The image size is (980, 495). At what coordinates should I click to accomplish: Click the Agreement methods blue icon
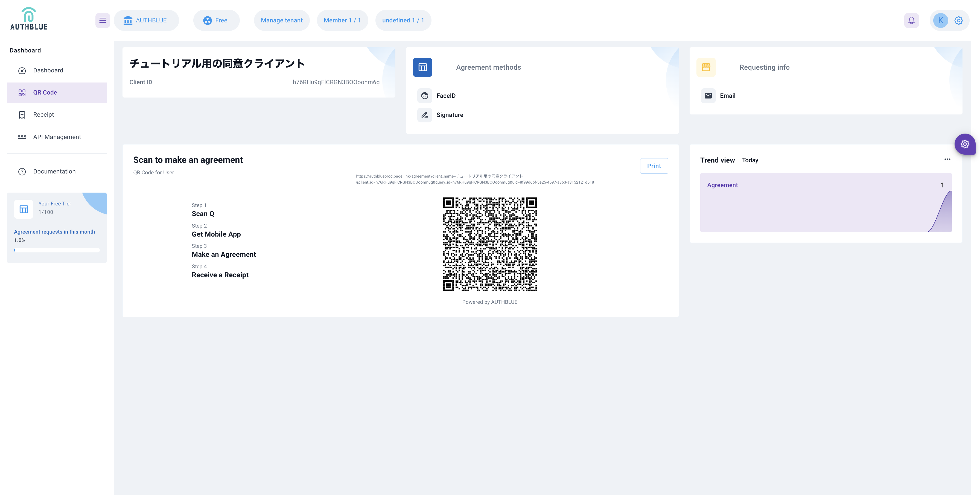click(422, 67)
